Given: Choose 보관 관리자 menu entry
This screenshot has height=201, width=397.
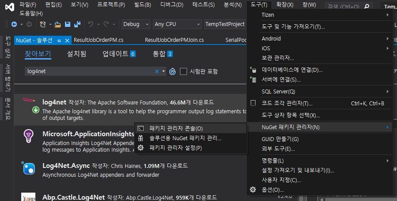Looking at the screenshot, I should 319,58.
